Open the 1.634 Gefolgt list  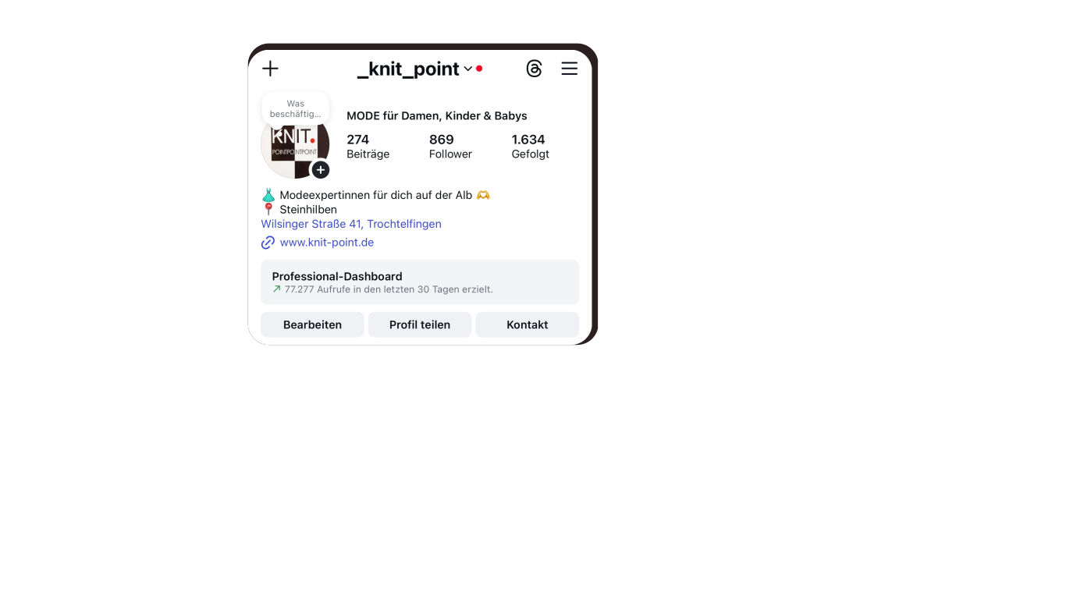[531, 146]
